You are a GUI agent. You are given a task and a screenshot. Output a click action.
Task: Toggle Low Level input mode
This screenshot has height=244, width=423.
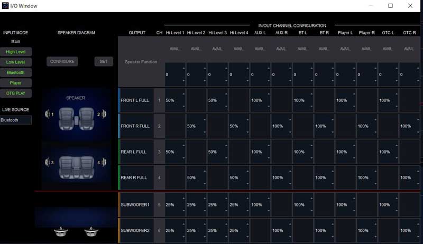(x=15, y=62)
